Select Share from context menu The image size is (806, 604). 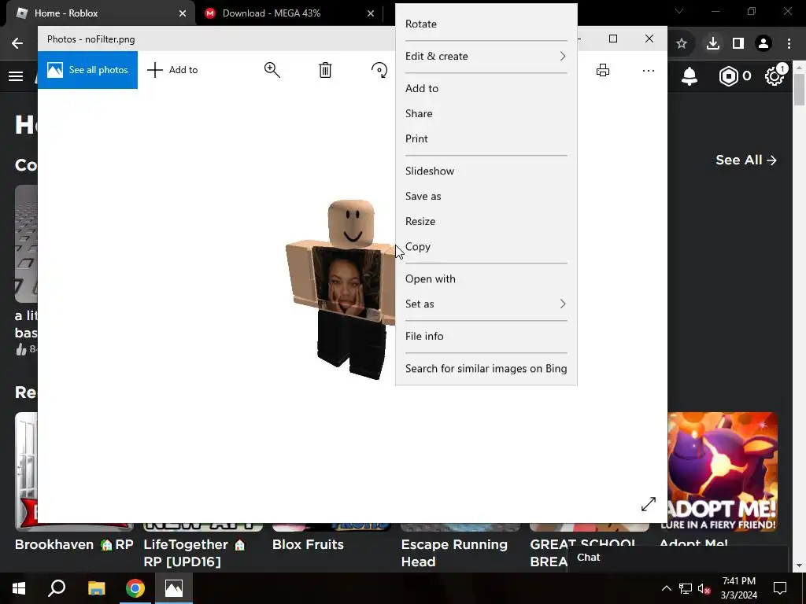486,113
